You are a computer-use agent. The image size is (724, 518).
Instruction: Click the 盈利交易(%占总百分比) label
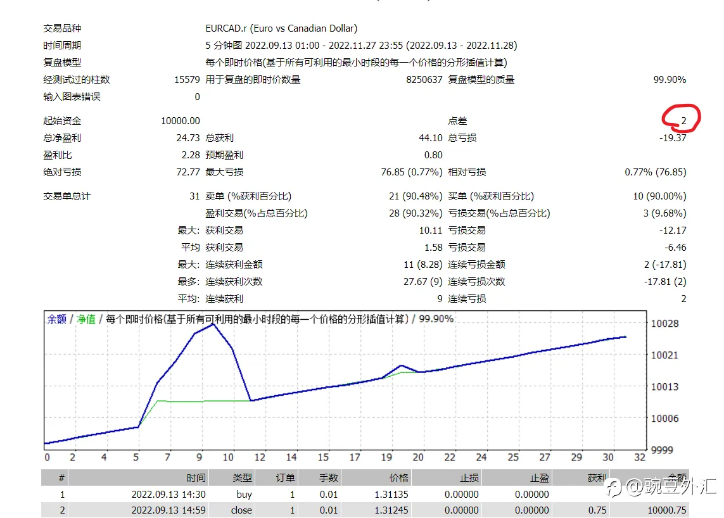pyautogui.click(x=257, y=213)
